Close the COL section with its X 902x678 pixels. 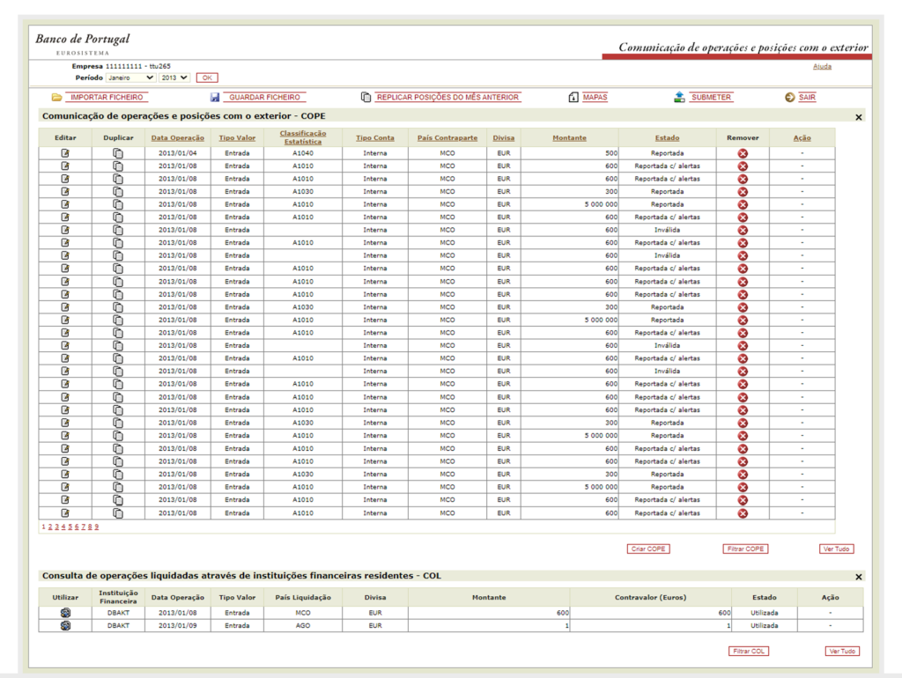point(858,577)
